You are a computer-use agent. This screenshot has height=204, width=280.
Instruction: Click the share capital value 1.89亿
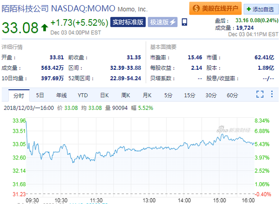point(266,68)
